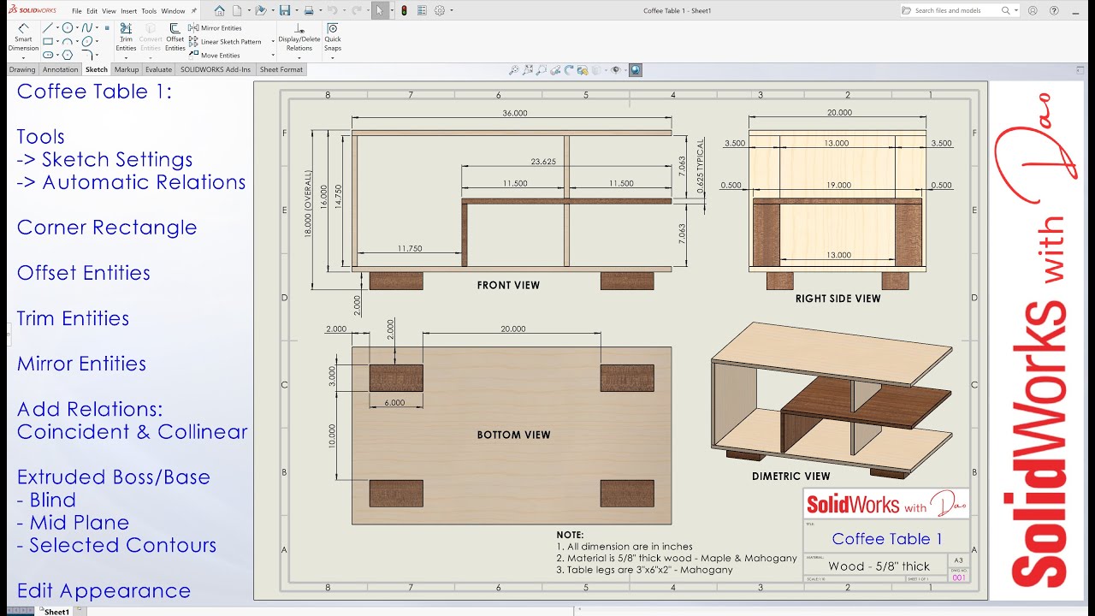Select the Point sketch tool
Viewport: 1095px width, 616px height.
(x=107, y=27)
